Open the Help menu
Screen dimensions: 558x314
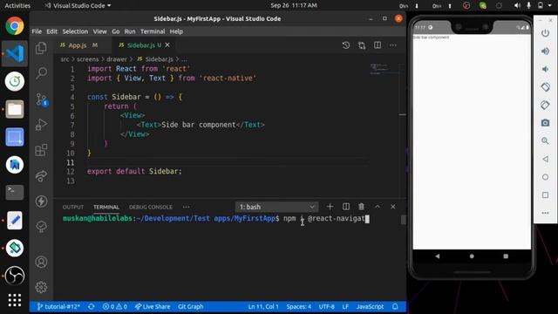[x=176, y=31]
